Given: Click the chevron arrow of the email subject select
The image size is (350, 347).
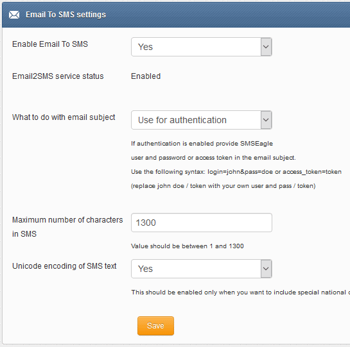Looking at the screenshot, I should point(266,120).
